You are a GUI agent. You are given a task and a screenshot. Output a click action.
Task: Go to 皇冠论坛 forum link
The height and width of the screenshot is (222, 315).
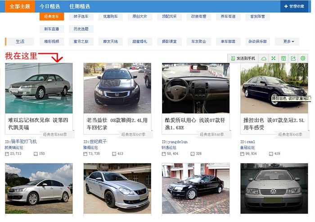tap(247, 148)
